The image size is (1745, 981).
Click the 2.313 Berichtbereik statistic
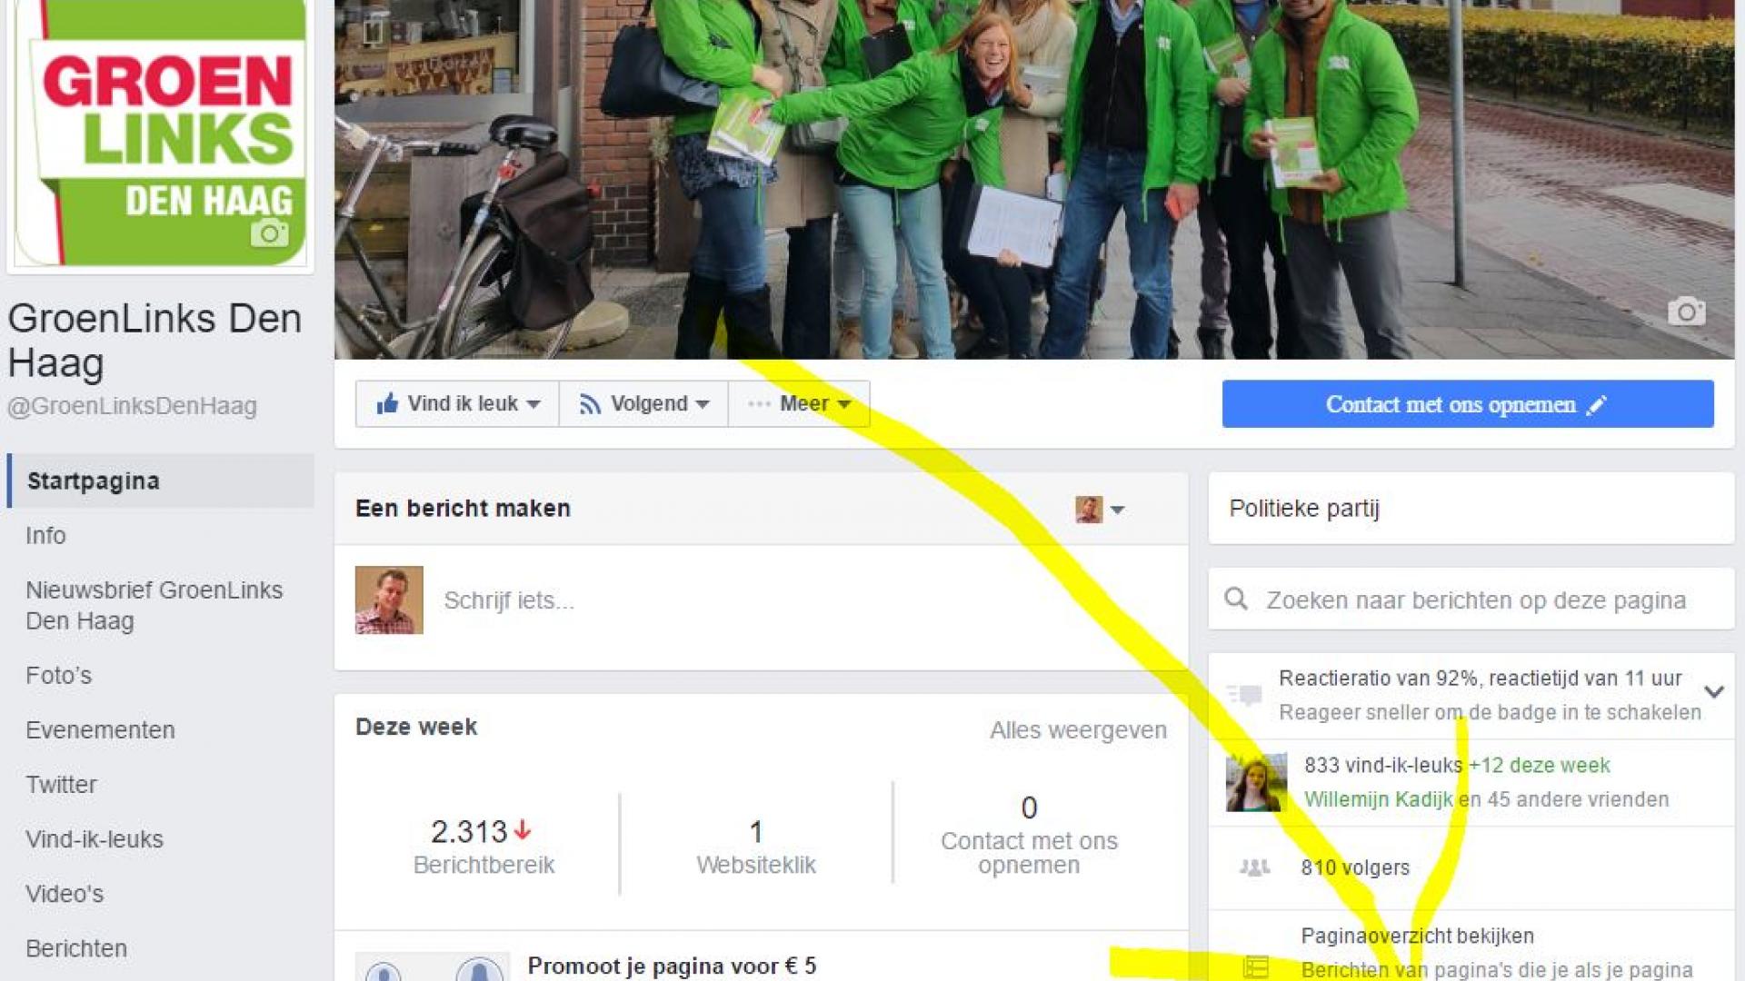pos(483,845)
